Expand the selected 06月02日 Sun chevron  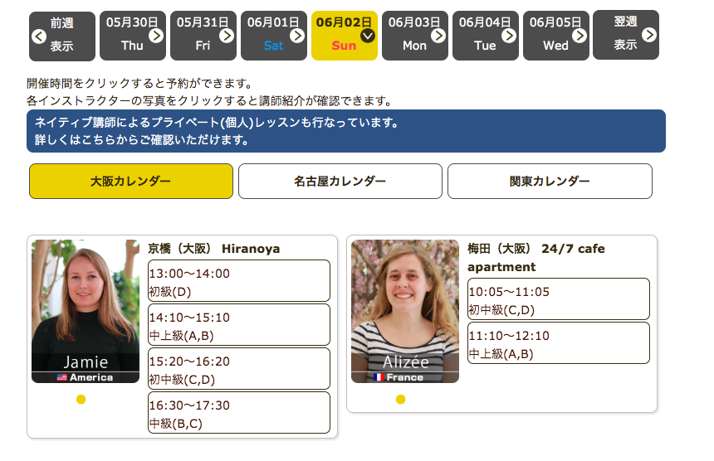pyautogui.click(x=368, y=35)
